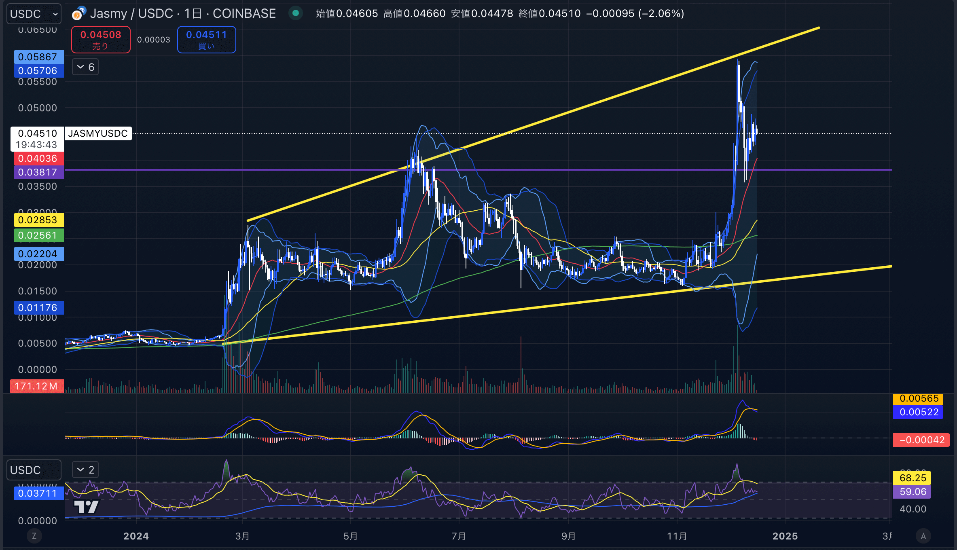Click the 19:43:43 countdown timer label
The width and height of the screenshot is (957, 550).
coord(36,145)
